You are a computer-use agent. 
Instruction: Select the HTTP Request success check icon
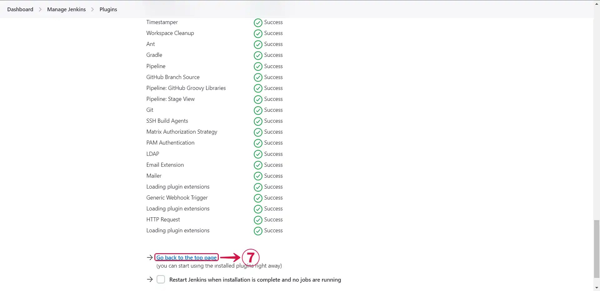[x=258, y=220]
